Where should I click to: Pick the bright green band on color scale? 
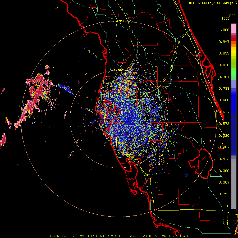(x=234, y=72)
